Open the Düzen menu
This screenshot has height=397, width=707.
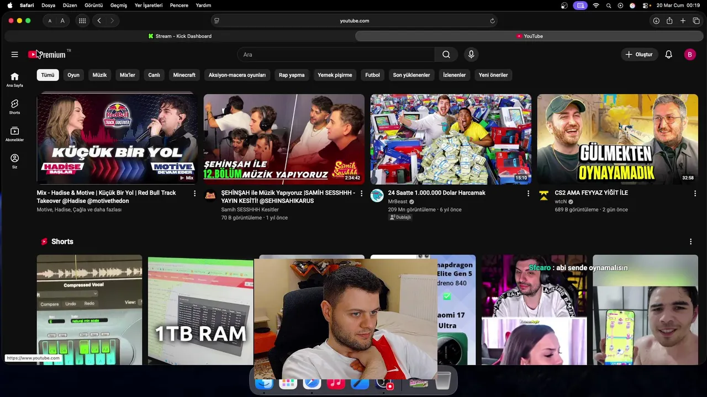(x=70, y=6)
